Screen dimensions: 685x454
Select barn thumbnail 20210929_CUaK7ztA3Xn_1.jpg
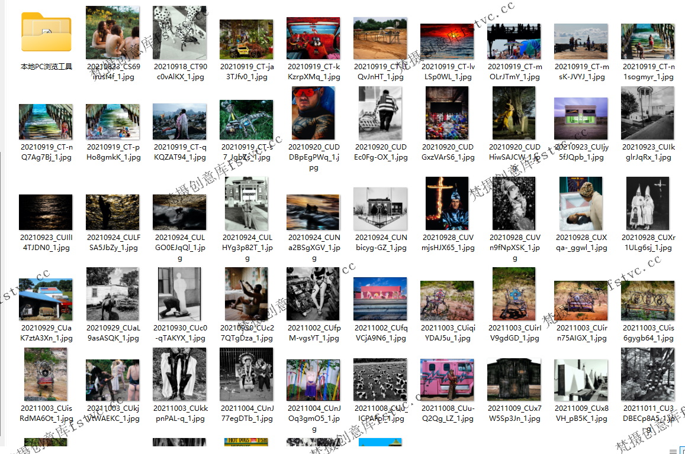[46, 299]
